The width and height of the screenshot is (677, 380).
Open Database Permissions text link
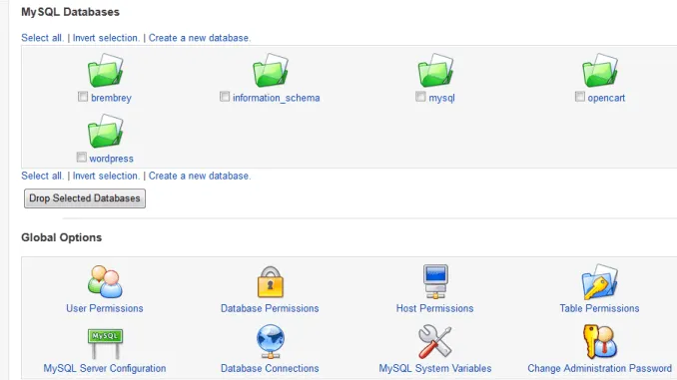270,308
